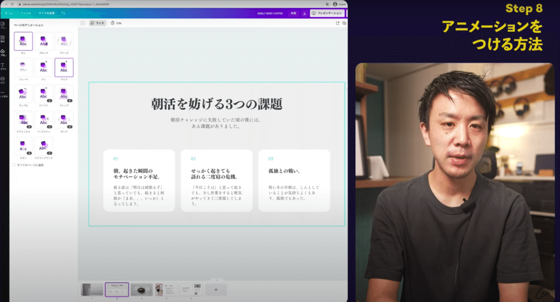Start the プレゼンテーション mode
The height and width of the screenshot is (302, 560).
tap(328, 13)
